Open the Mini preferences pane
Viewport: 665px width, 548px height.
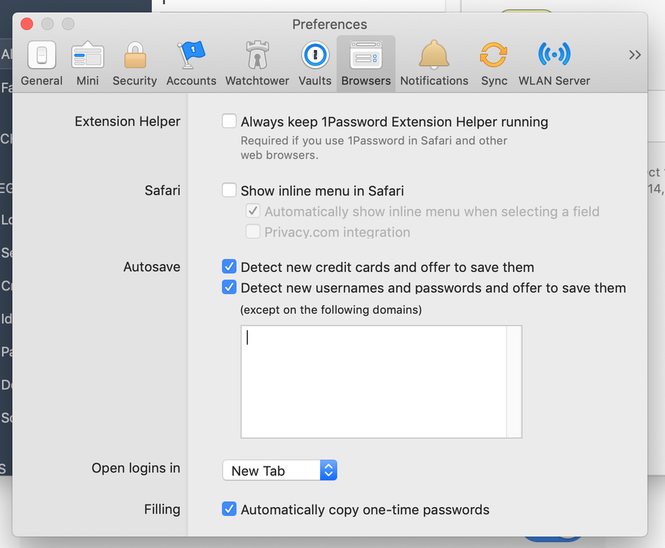coord(87,64)
